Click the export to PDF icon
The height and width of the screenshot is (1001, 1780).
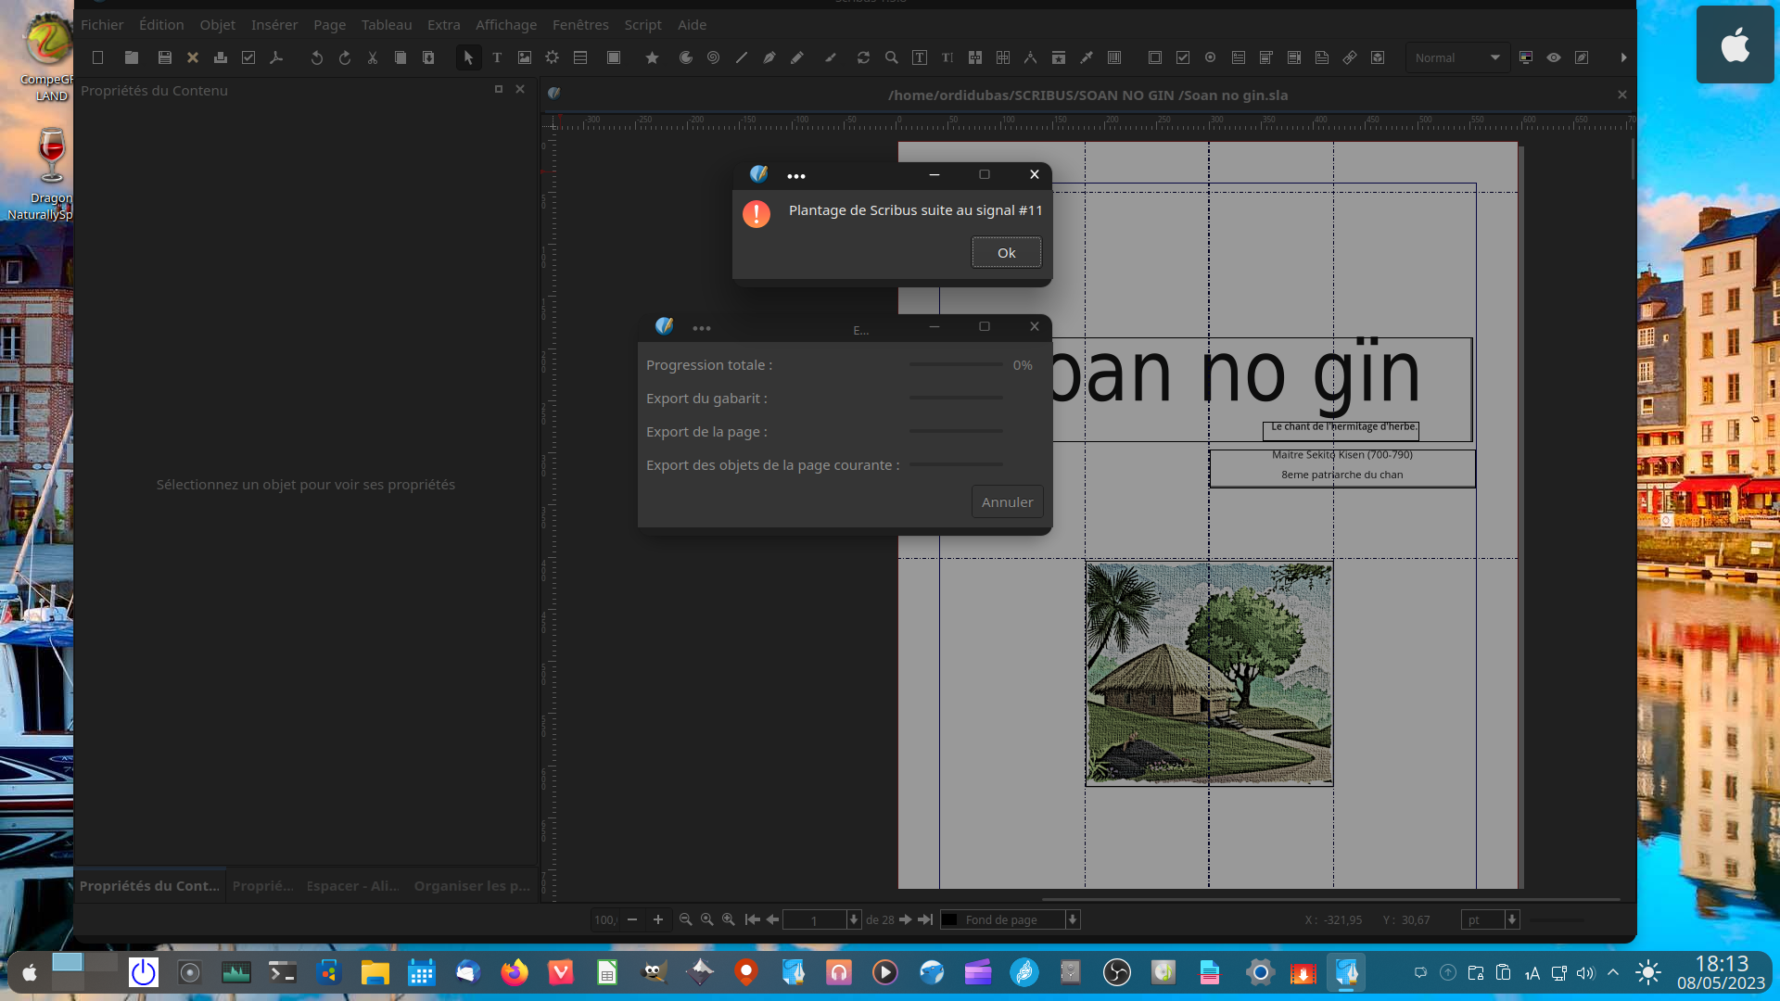[276, 57]
